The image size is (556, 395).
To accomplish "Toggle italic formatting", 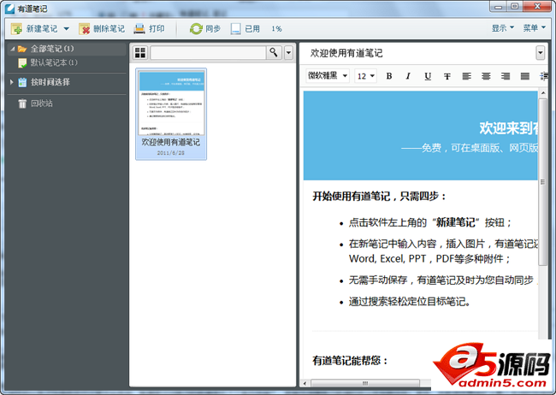I will (408, 76).
